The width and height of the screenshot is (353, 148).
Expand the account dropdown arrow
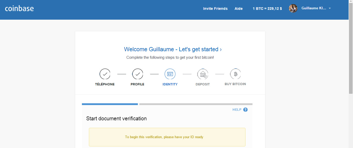[x=330, y=9]
